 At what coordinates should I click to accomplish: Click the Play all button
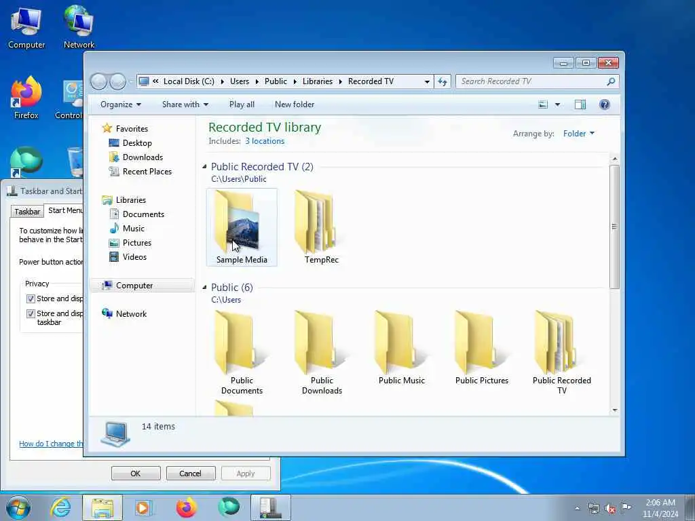tap(242, 104)
